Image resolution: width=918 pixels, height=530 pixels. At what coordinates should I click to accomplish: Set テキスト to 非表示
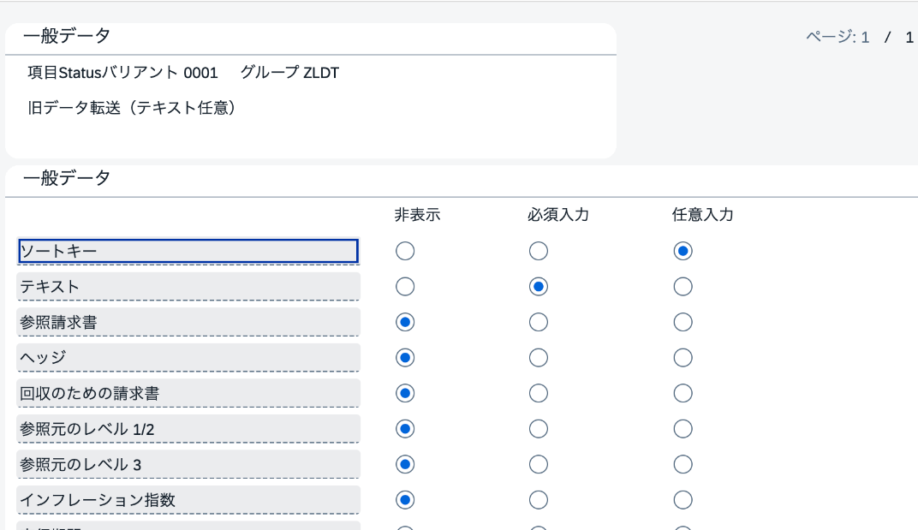tap(404, 286)
